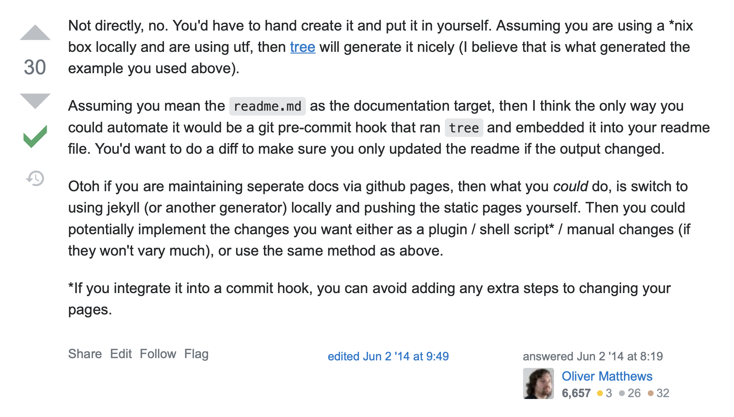Click the reputation score 6,657
The width and height of the screenshot is (734, 417).
tap(576, 393)
